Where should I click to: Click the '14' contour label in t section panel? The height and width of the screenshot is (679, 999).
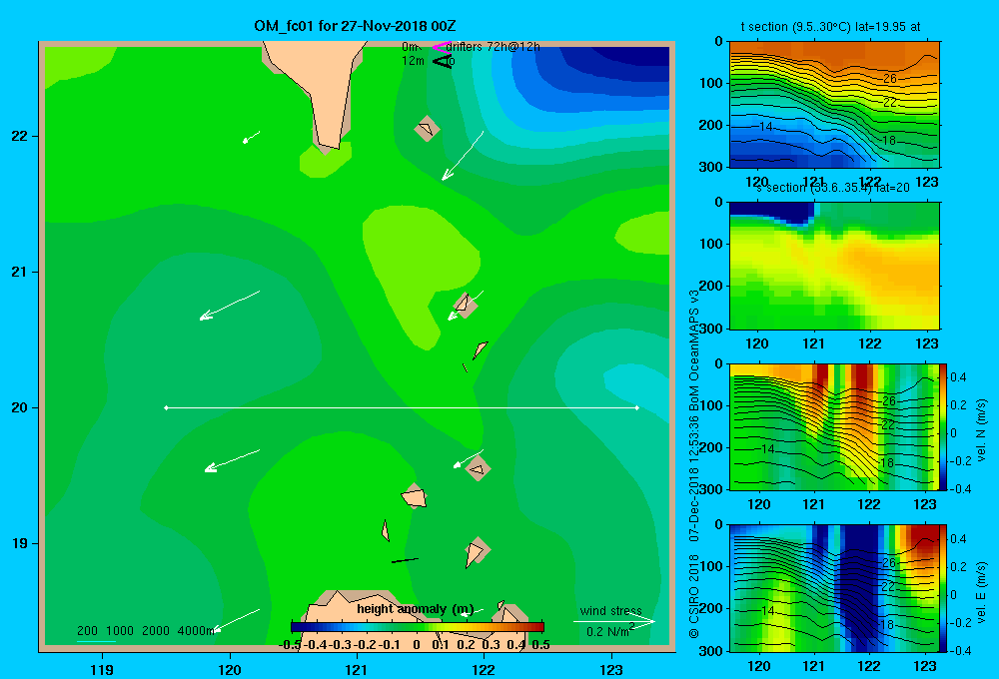(766, 126)
